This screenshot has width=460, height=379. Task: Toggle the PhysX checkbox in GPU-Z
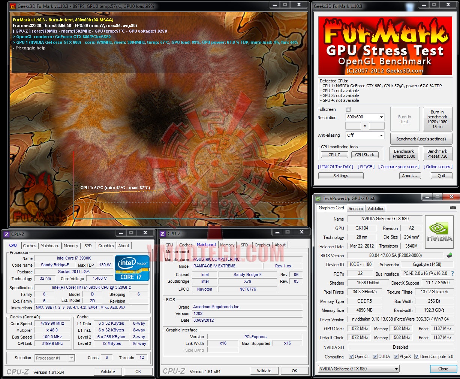click(396, 357)
